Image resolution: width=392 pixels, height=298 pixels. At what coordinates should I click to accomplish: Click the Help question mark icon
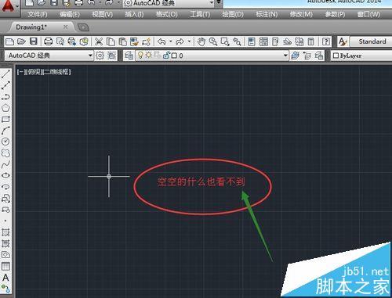(326, 41)
